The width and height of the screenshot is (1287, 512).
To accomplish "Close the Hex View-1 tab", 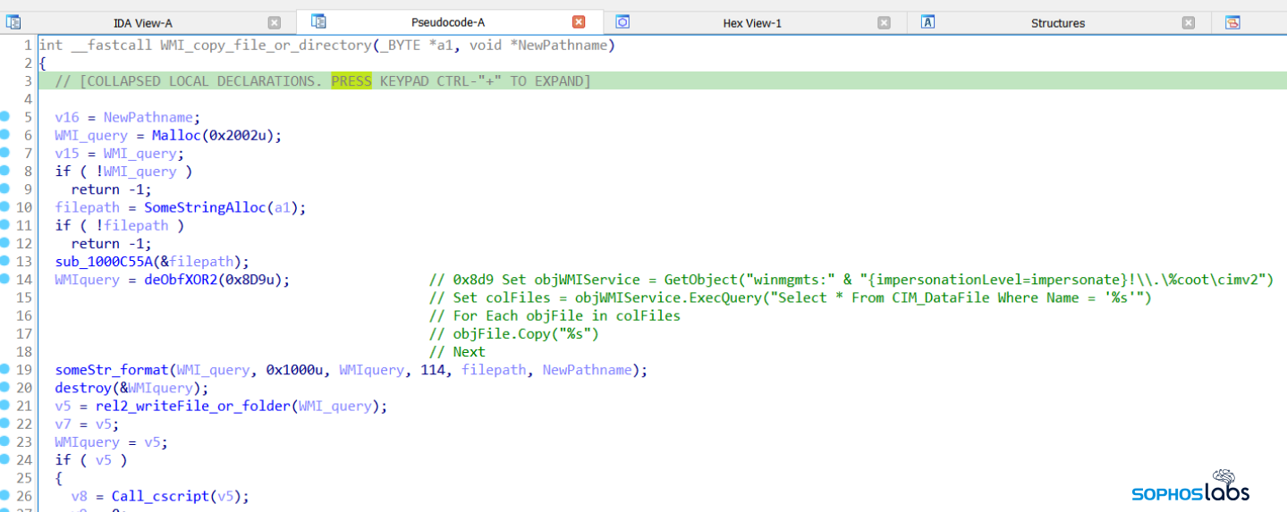I will click(884, 23).
